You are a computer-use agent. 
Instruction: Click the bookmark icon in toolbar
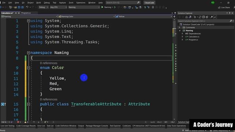coord(153,7)
